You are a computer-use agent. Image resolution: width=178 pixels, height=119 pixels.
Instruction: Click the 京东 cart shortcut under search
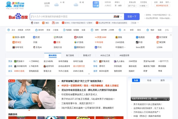coord(55,23)
